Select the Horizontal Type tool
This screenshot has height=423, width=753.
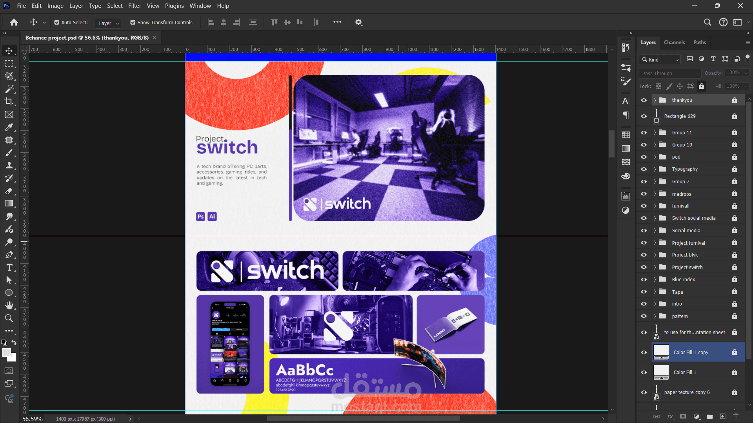tap(9, 268)
